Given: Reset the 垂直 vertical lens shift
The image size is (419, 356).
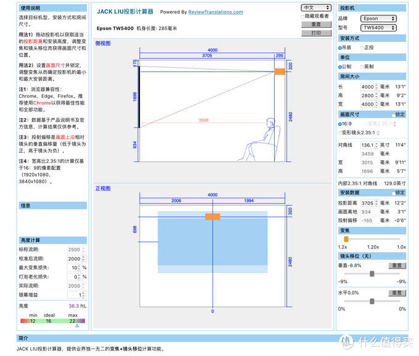Looking at the screenshot, I should 397,265.
